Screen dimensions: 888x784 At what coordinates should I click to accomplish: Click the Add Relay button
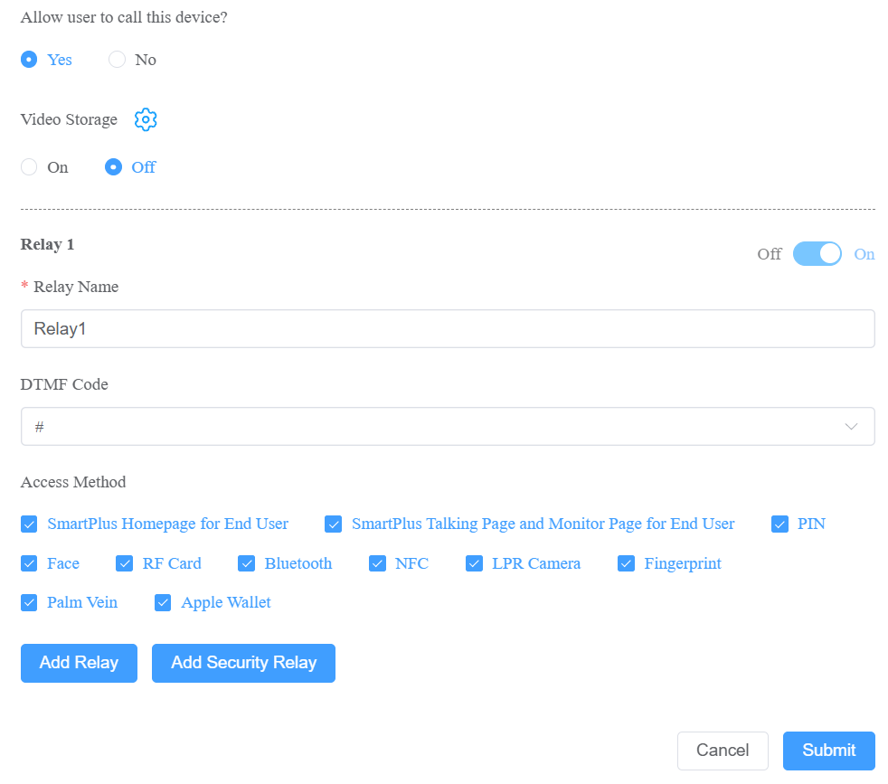[79, 663]
